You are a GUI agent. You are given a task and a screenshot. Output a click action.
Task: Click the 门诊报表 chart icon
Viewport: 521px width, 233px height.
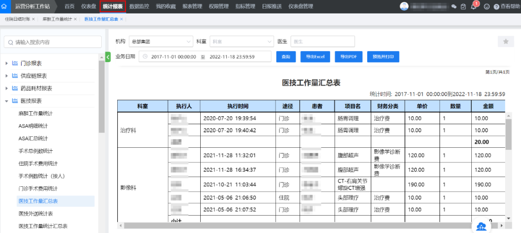pos(14,63)
